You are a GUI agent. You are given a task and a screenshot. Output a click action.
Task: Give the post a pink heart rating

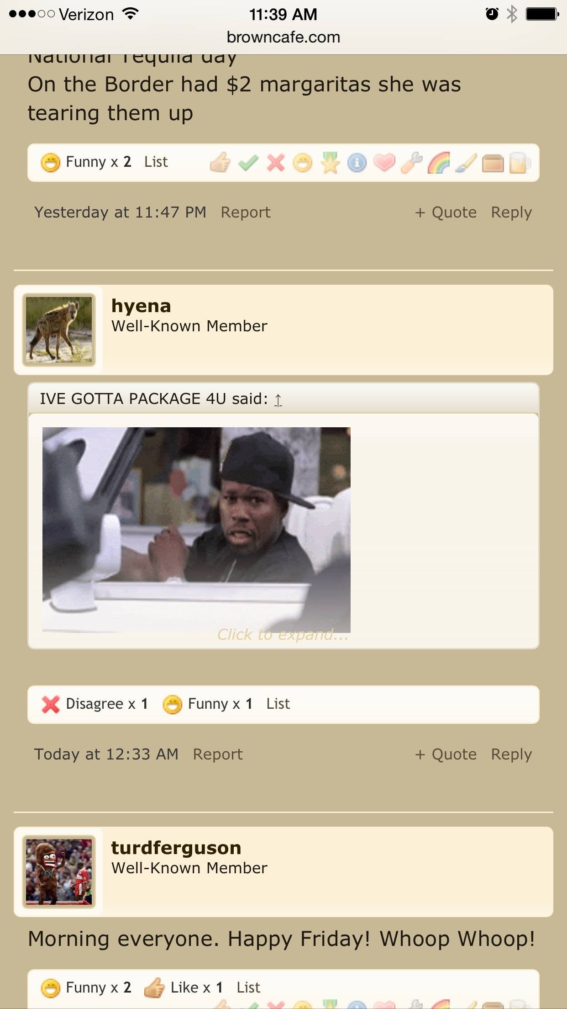[x=384, y=163]
